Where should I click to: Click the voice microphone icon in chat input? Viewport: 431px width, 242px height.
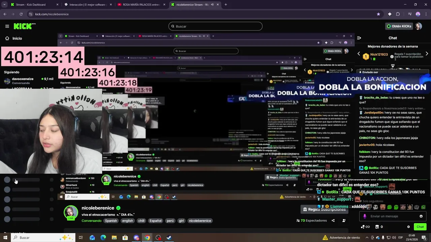(365, 216)
